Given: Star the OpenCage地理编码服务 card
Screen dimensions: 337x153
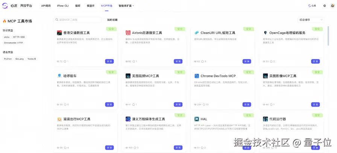Looking at the screenshot, I should [x=271, y=61].
